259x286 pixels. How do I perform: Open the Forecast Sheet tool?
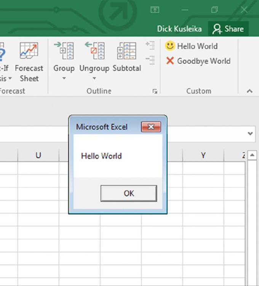(x=29, y=62)
